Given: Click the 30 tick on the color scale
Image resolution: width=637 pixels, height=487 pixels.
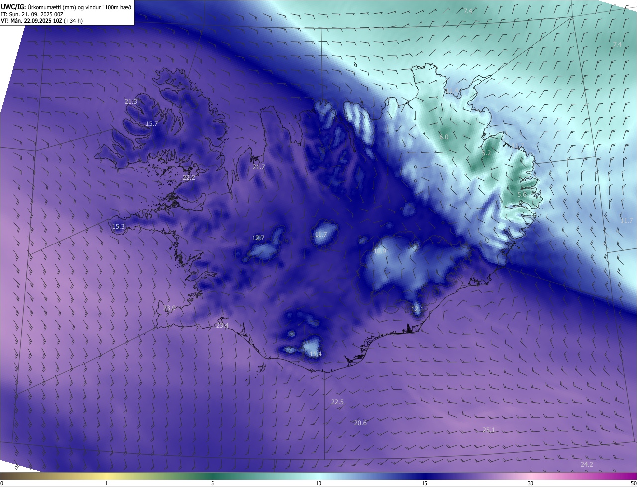Looking at the screenshot, I should coord(531,483).
